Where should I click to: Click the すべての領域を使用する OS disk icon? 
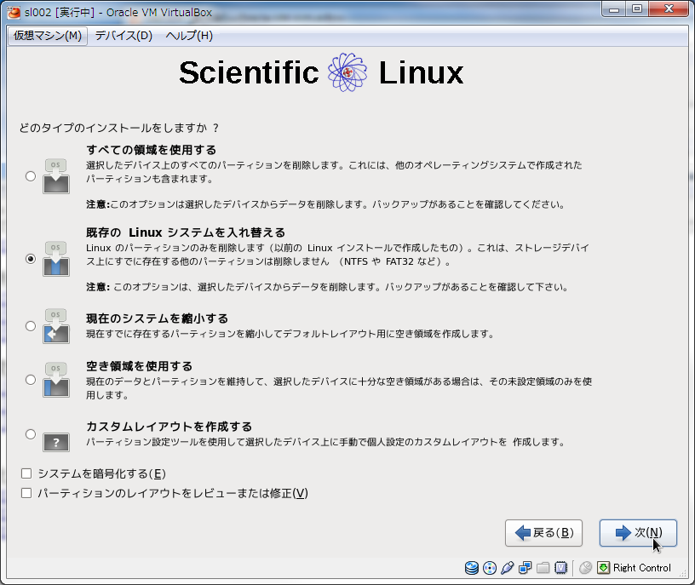coord(56,176)
